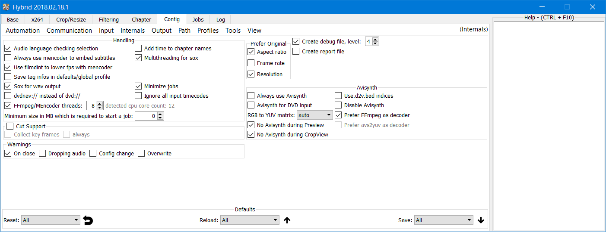Enable the Cut Support checkbox
The image size is (606, 232).
click(10, 127)
